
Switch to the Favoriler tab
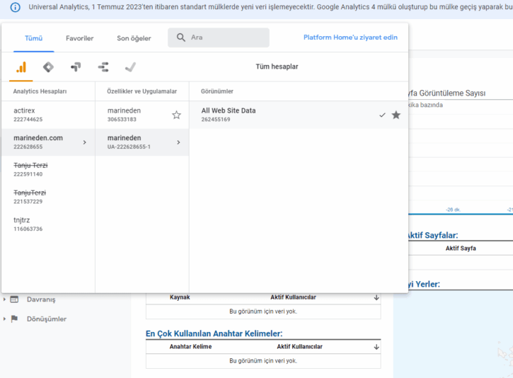pos(79,38)
